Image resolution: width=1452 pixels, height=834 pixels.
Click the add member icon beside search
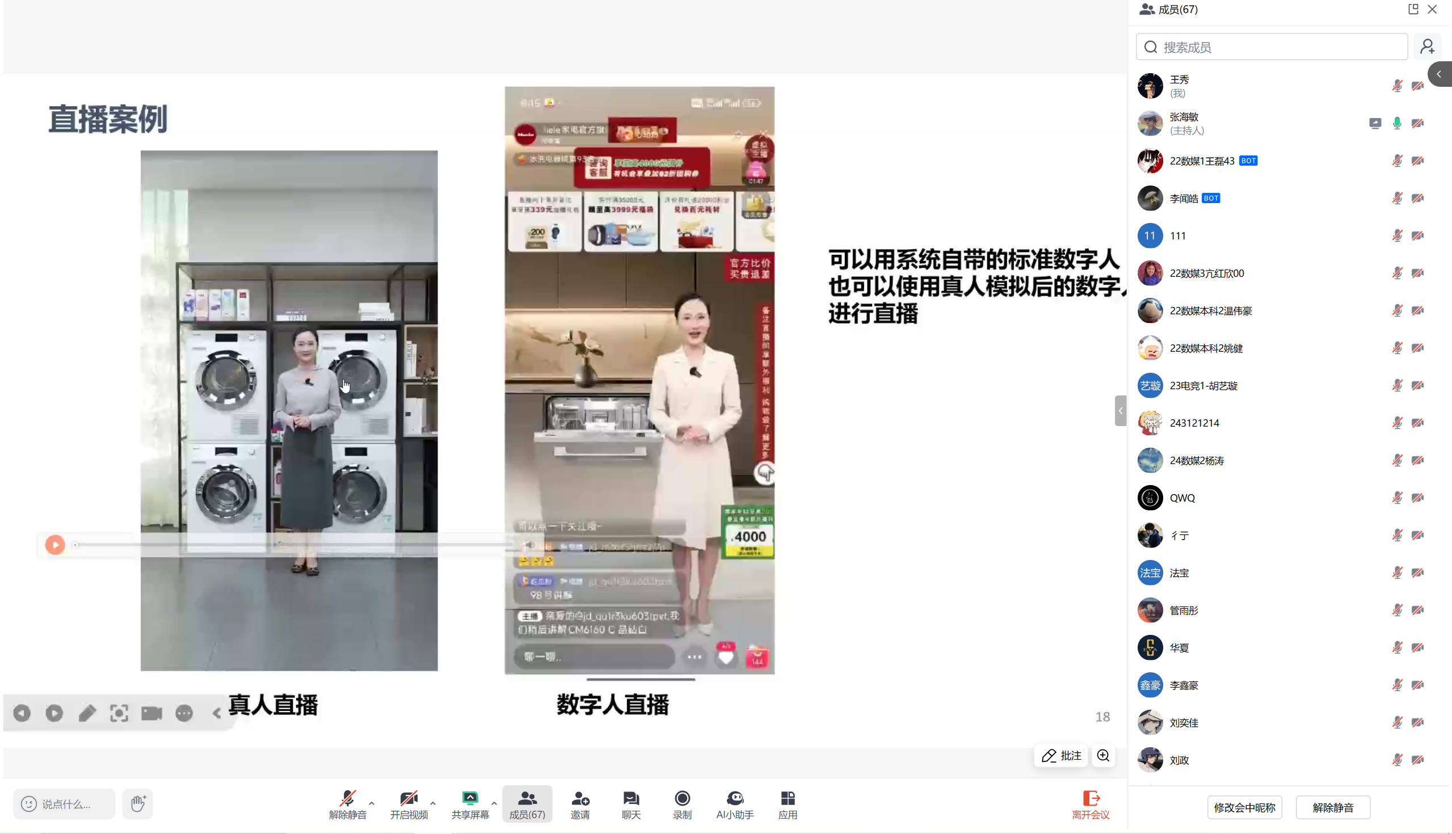(x=1427, y=47)
